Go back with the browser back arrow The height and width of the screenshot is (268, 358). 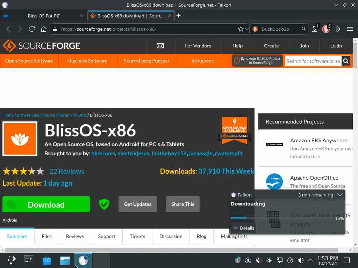8,29
